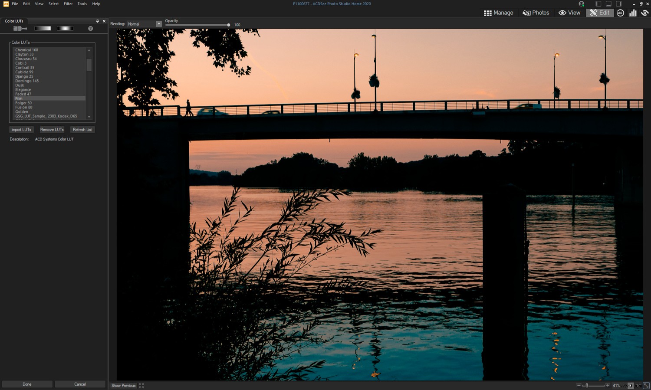
Task: Open the Filter menu
Action: (x=68, y=3)
